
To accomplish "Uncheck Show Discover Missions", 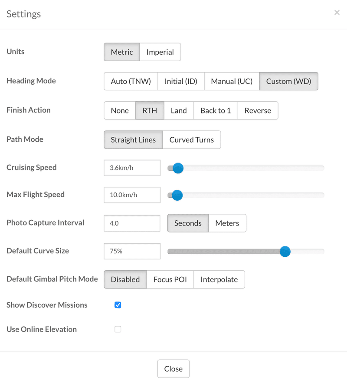I will coord(118,305).
